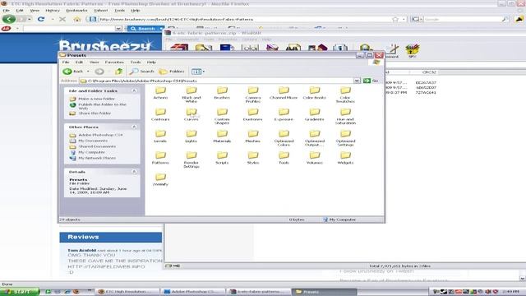Open the Duotones folder
The width and height of the screenshot is (526, 296).
coord(253,114)
